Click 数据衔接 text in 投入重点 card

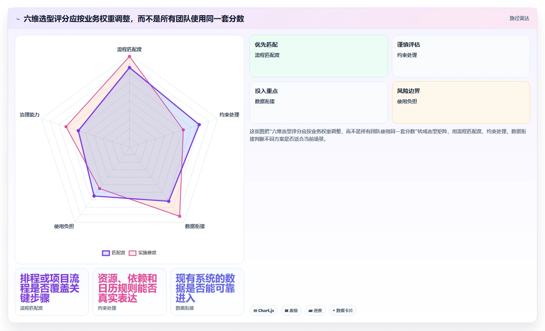[x=265, y=101]
